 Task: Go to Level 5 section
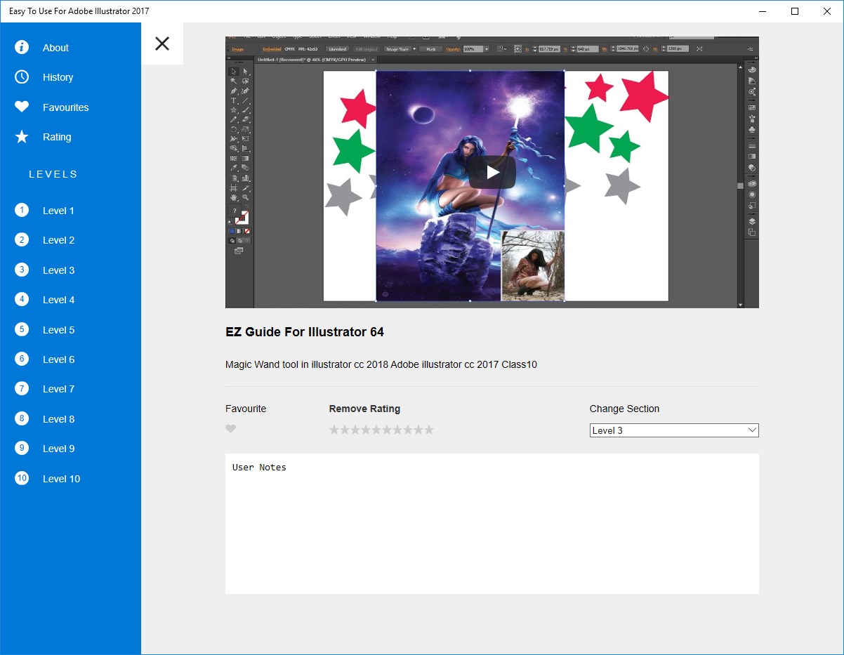58,330
